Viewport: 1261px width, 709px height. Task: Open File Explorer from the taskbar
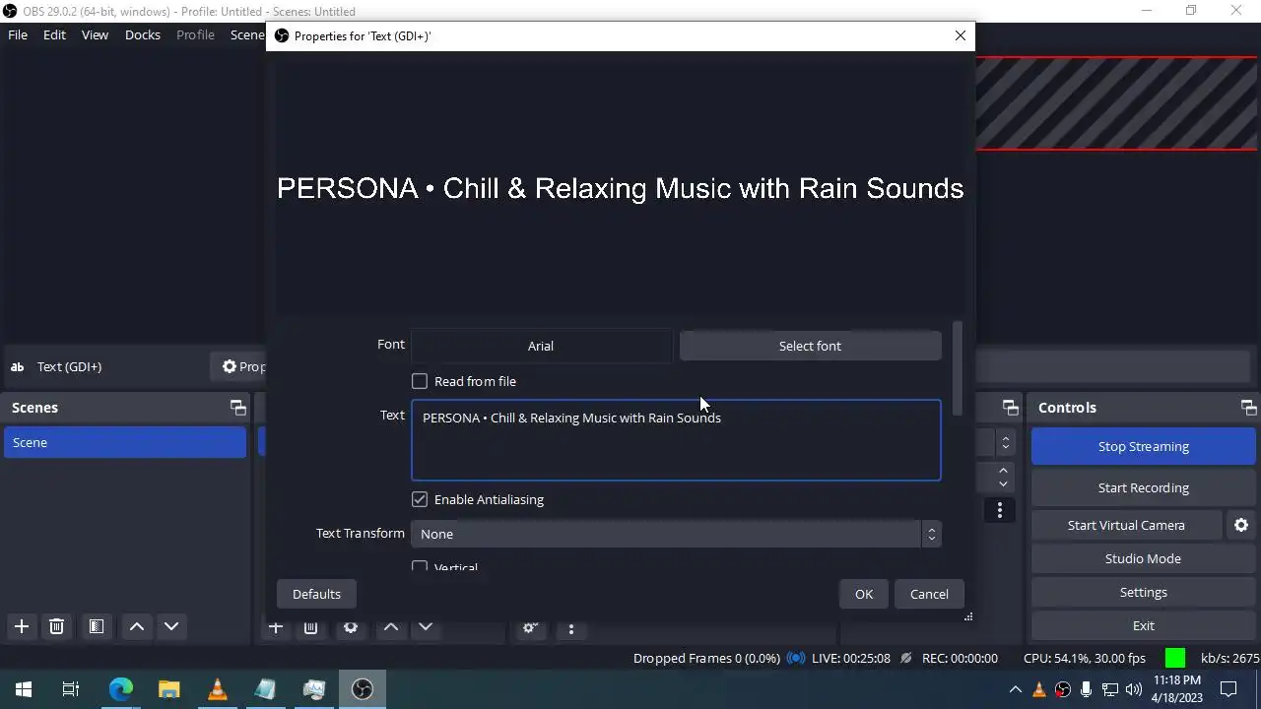[x=168, y=689]
